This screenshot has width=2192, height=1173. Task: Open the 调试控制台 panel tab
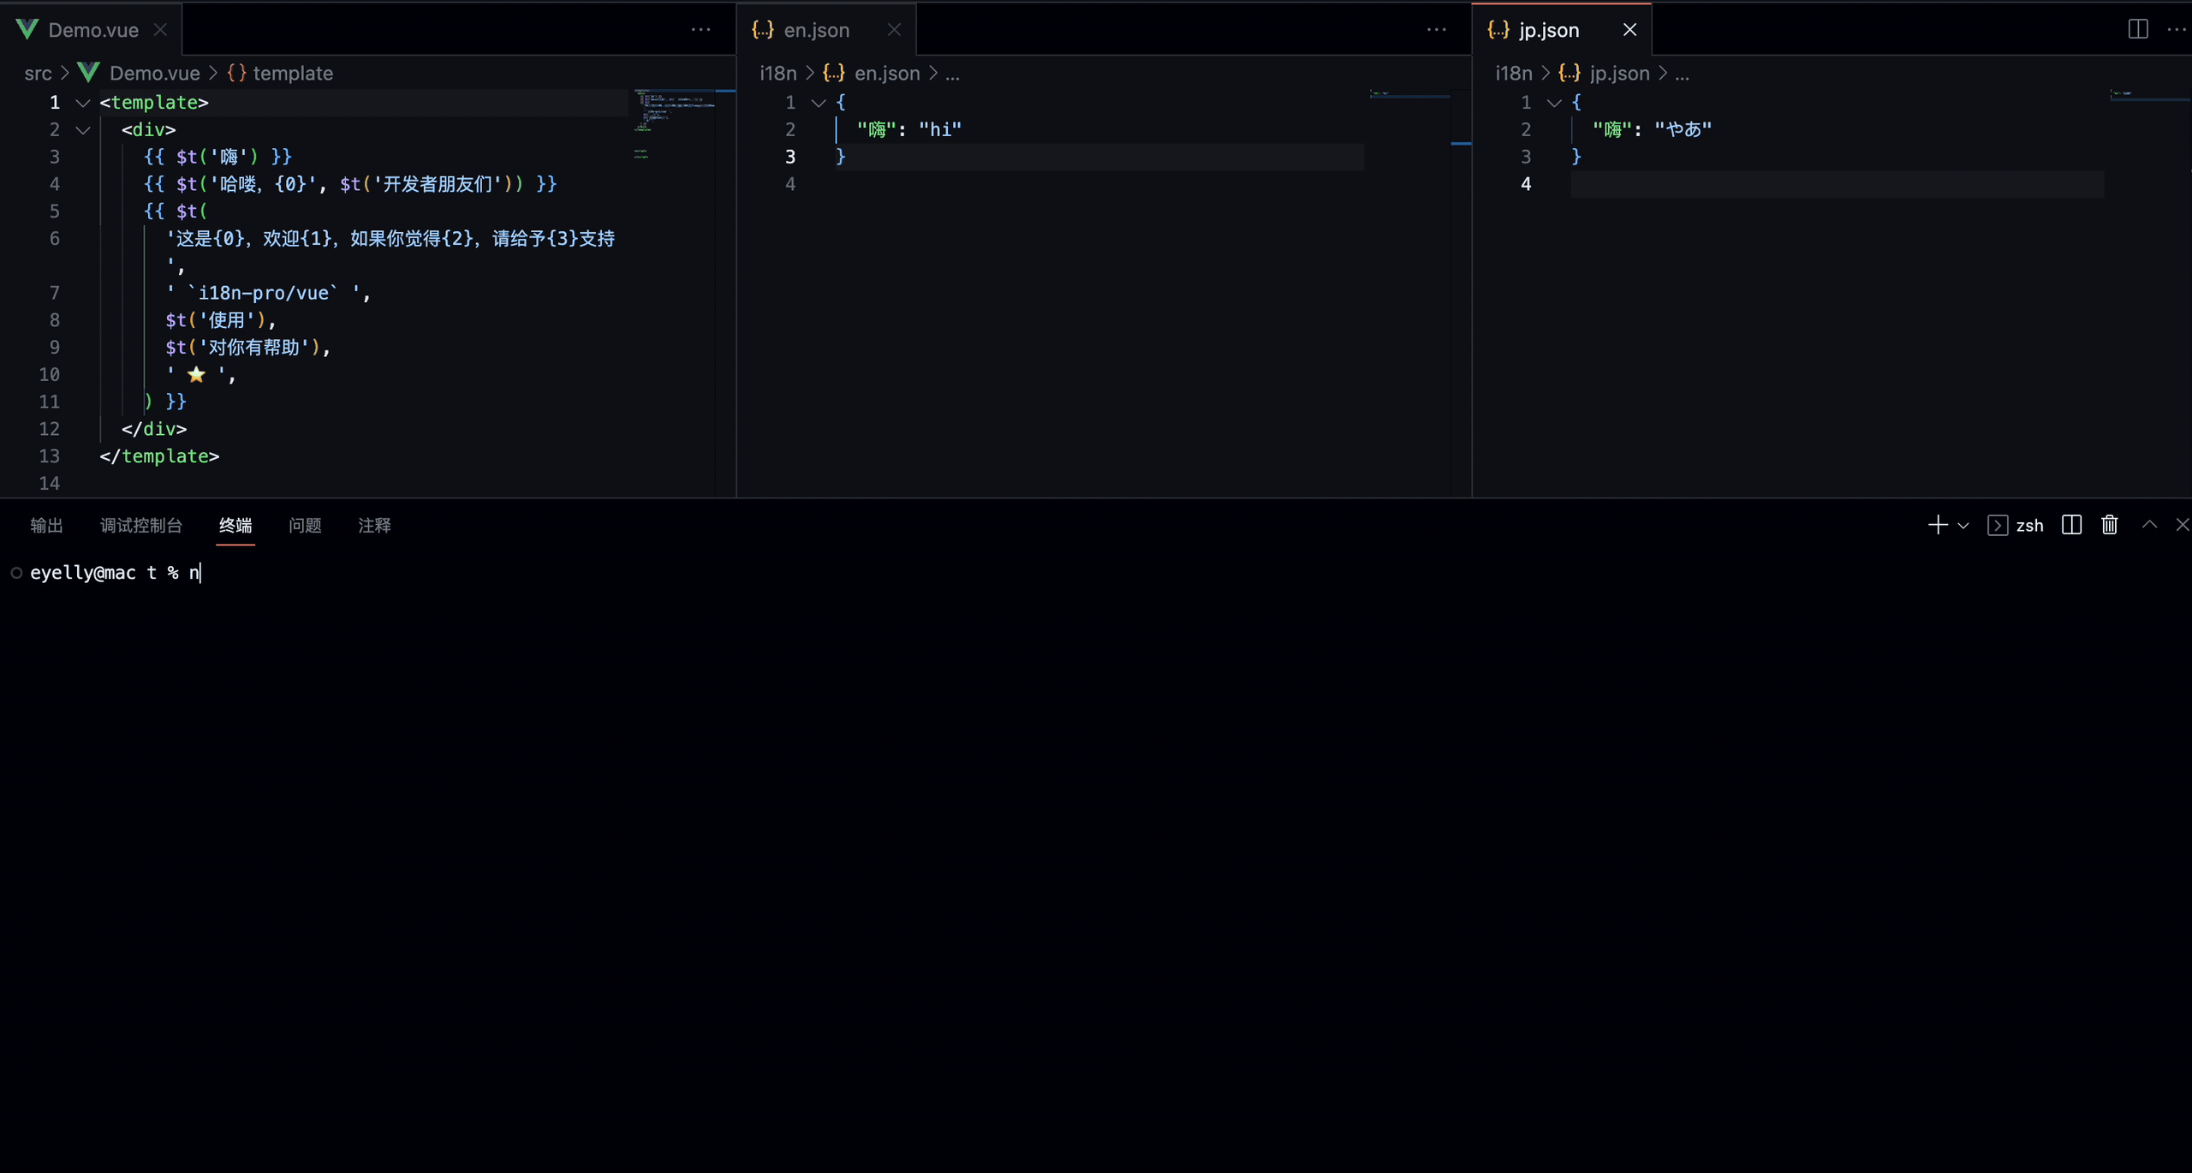(x=141, y=525)
